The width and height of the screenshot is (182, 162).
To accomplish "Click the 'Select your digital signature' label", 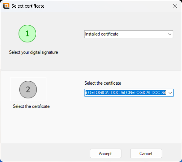I will (33, 52).
